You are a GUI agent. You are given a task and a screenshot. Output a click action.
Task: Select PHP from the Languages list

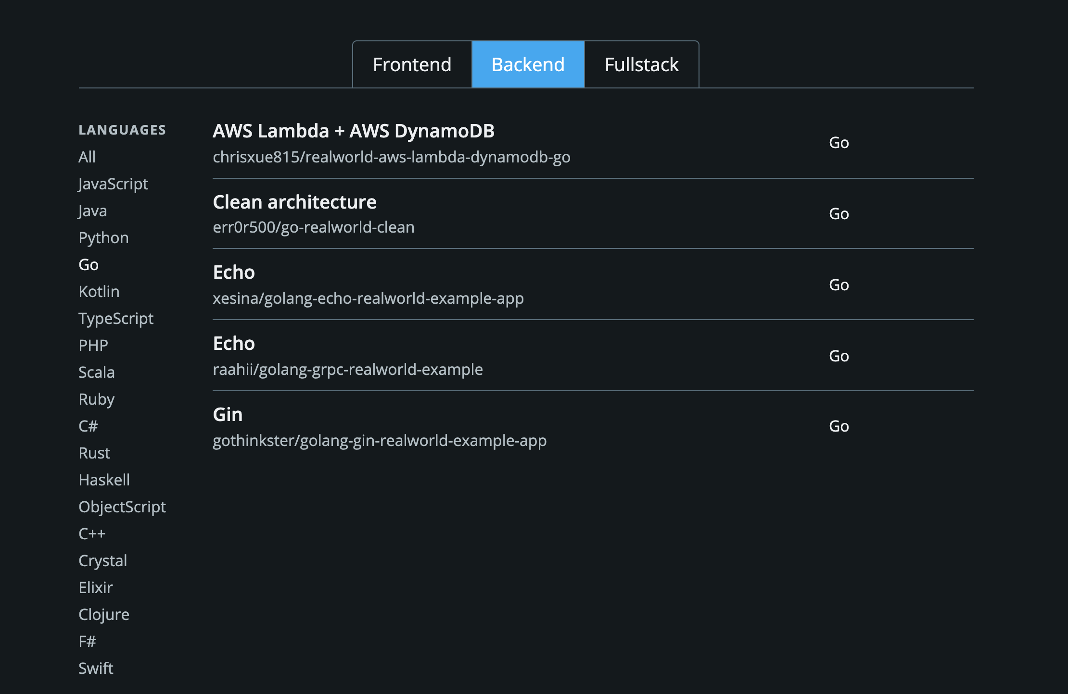coord(93,345)
